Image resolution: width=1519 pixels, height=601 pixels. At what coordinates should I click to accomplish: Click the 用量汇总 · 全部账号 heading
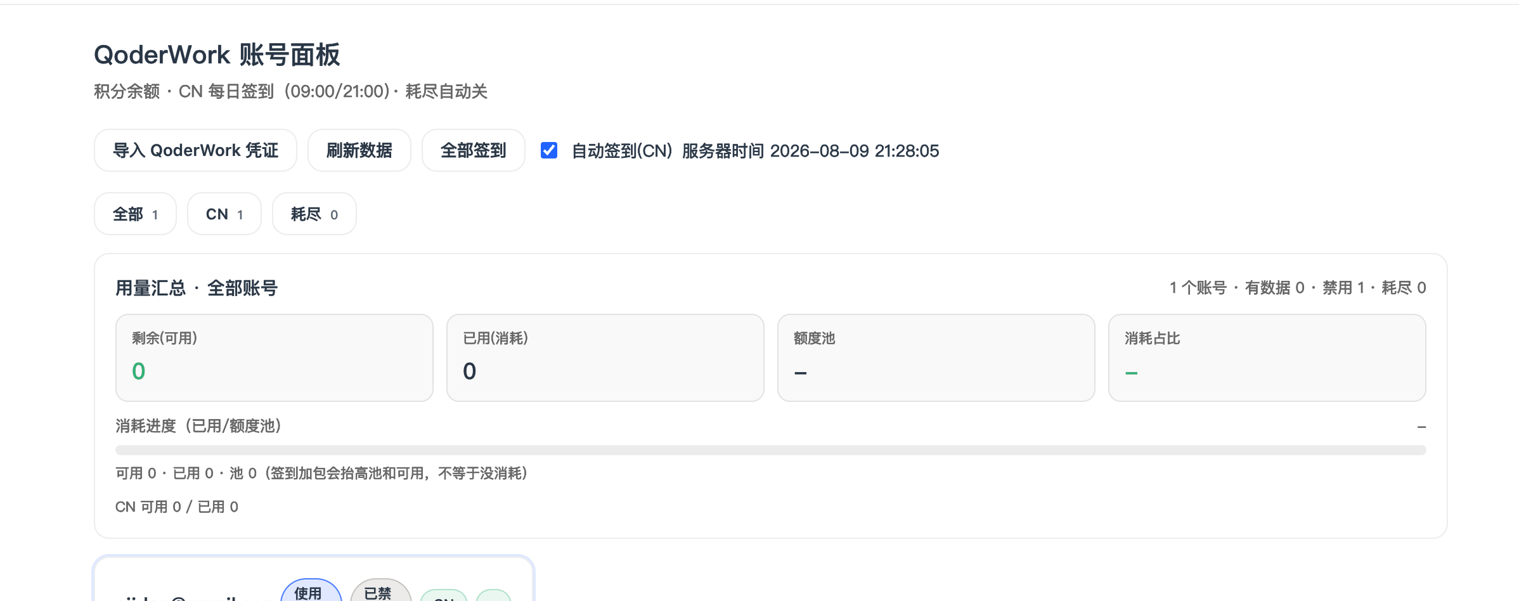point(197,288)
